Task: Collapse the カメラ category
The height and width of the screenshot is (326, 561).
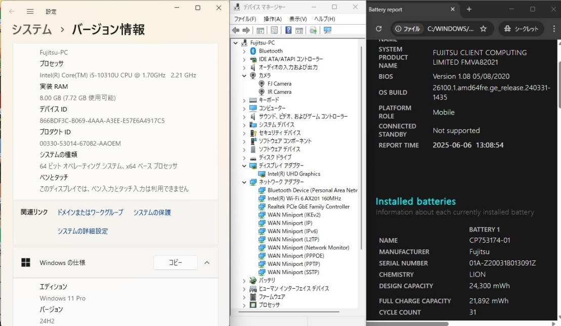Action: (x=244, y=76)
